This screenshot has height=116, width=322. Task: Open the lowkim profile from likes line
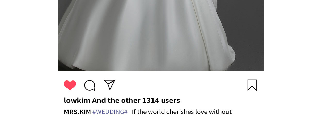point(77,100)
